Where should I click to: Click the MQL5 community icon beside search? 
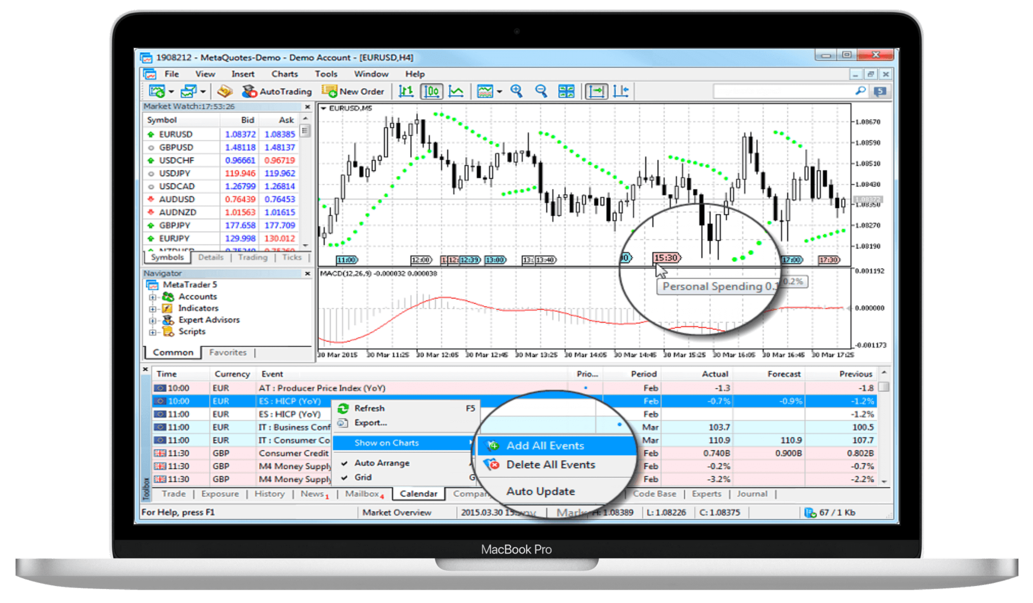tap(880, 91)
